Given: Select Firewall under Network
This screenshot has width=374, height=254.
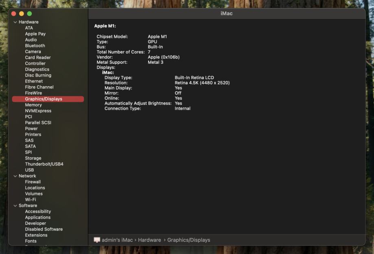Looking at the screenshot, I should (x=33, y=182).
